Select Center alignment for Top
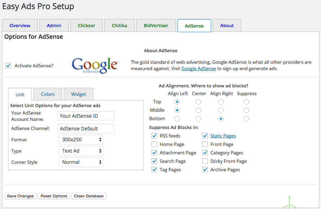 point(198,102)
